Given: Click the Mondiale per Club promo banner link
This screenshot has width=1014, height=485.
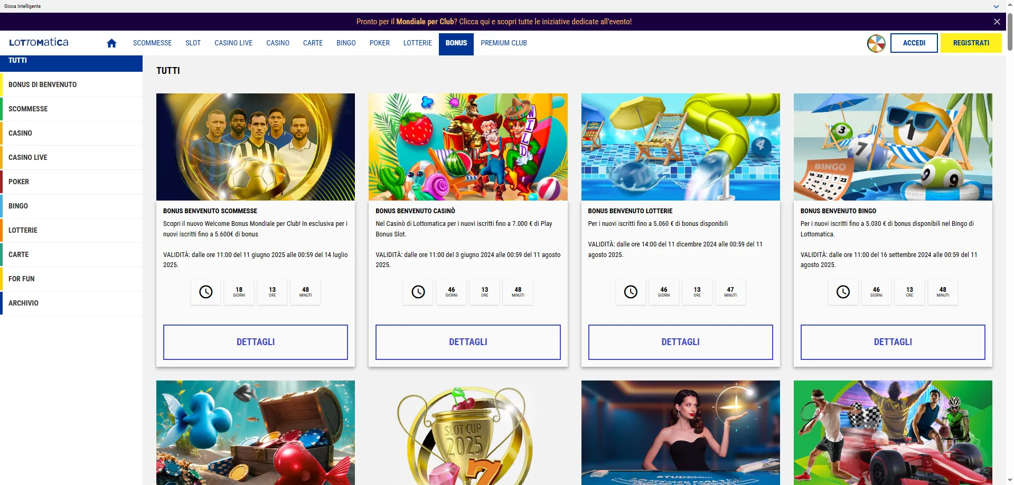Looking at the screenshot, I should [494, 22].
